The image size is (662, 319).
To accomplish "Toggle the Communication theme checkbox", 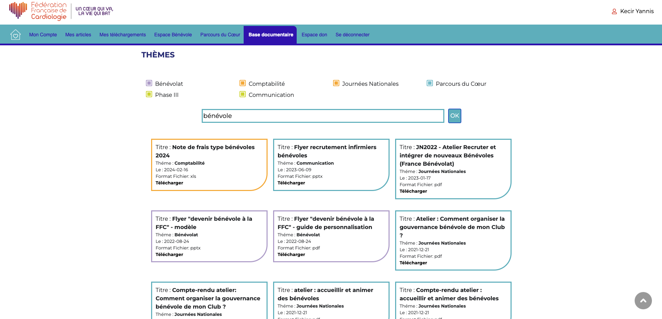I will (243, 94).
